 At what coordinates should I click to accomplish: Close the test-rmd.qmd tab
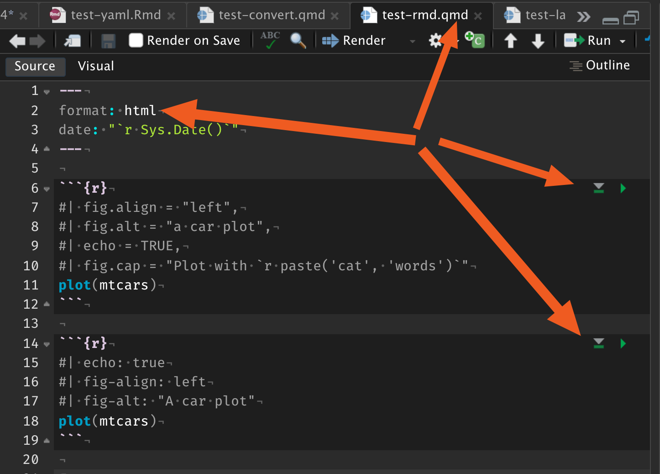coord(478,15)
